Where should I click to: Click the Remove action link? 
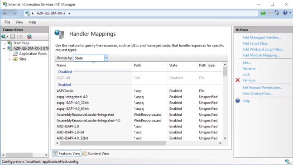249,80
